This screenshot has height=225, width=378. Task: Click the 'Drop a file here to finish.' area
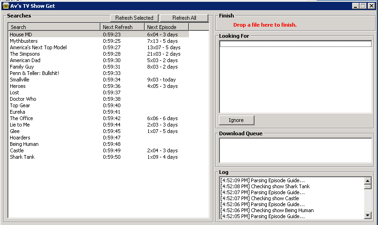pos(265,25)
